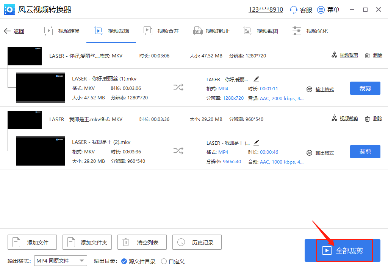Click 视频裁剪 link for 你好,爱丽丝 row
Image resolution: width=388 pixels, height=272 pixels.
349,55
